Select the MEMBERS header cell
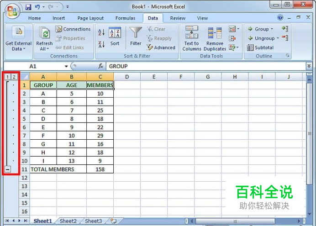The width and height of the screenshot is (316, 226). click(x=100, y=85)
